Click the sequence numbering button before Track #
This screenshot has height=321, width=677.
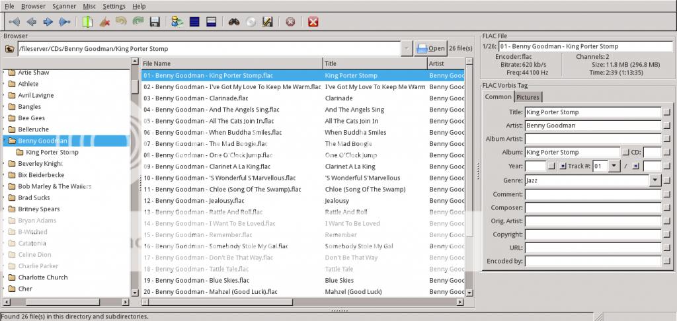click(563, 166)
